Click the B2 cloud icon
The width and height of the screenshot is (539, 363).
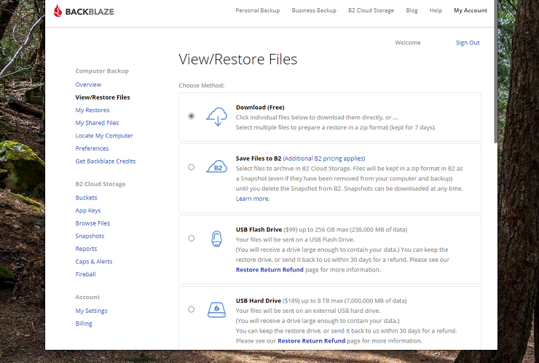[x=216, y=167]
